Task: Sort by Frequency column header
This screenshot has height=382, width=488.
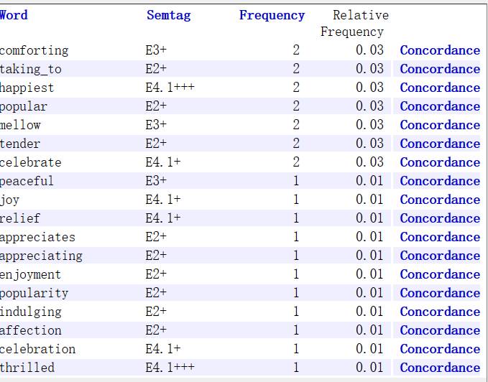Action: pos(272,15)
